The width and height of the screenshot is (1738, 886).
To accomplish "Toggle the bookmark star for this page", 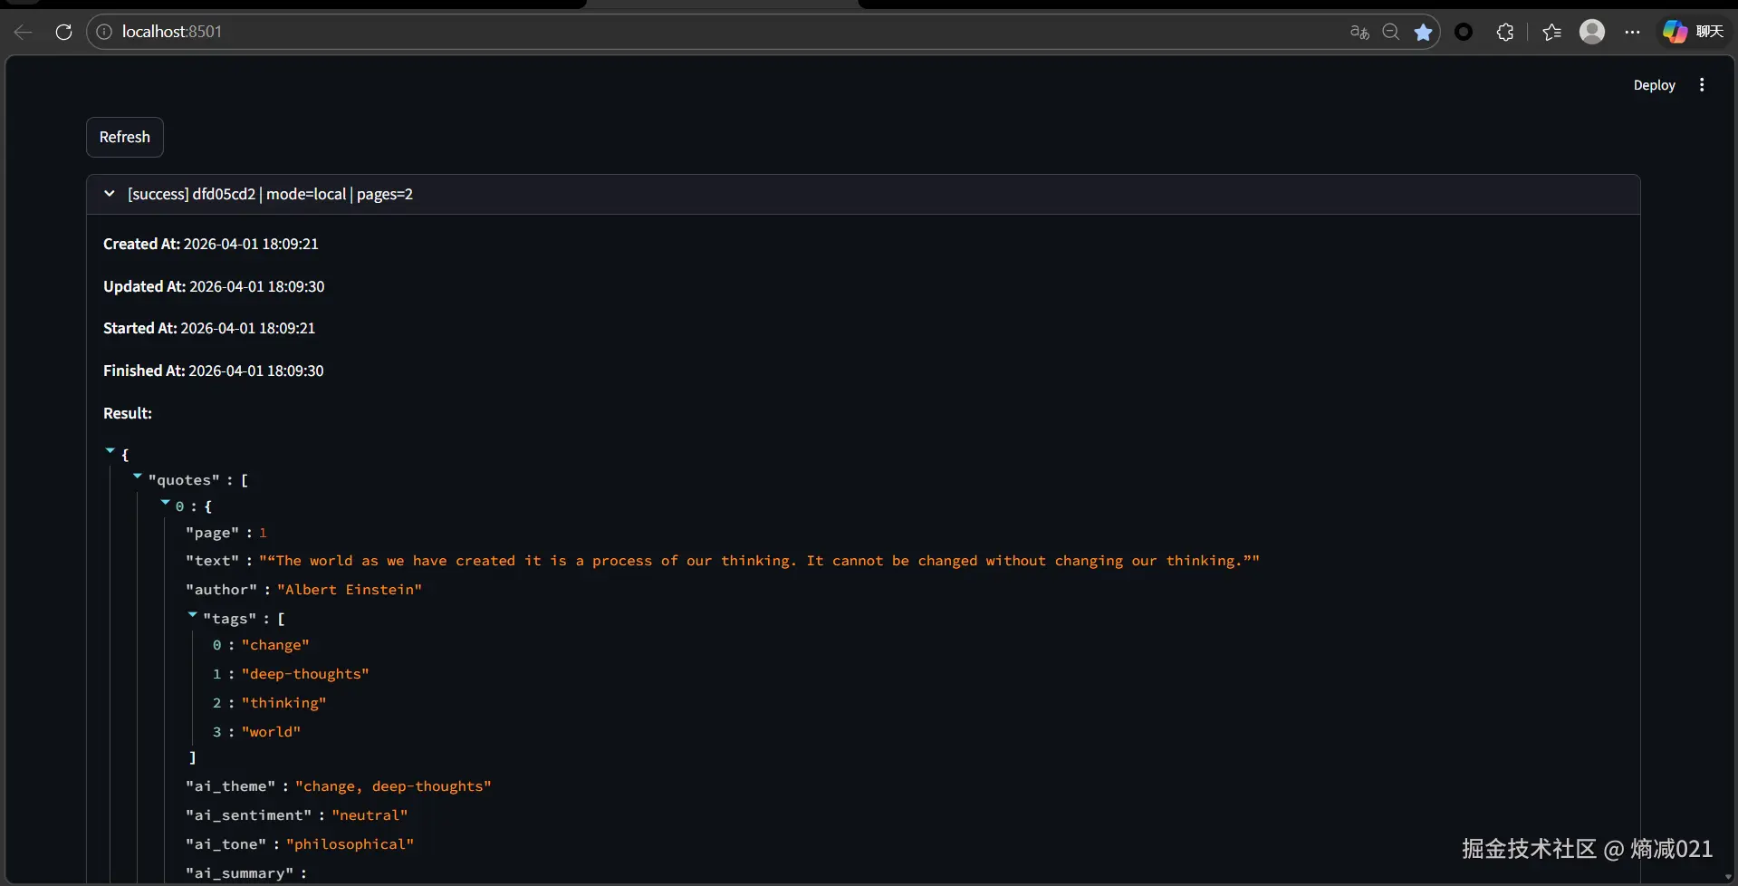I will tap(1423, 31).
